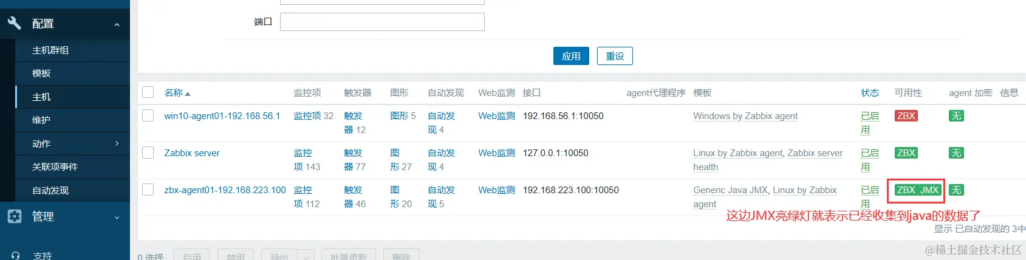Click the headset icon beside 支持
1026x260 pixels.
click(15, 256)
